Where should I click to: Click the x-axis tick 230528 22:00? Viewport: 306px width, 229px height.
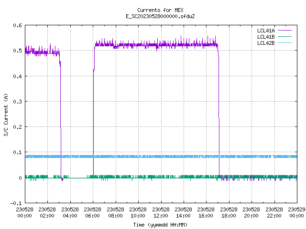(274, 212)
